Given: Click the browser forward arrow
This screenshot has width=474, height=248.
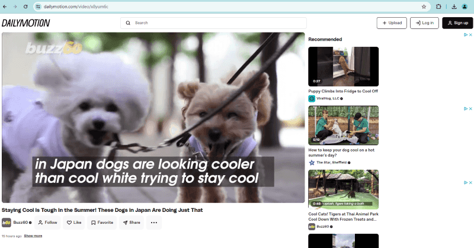Looking at the screenshot, I should 15,7.
